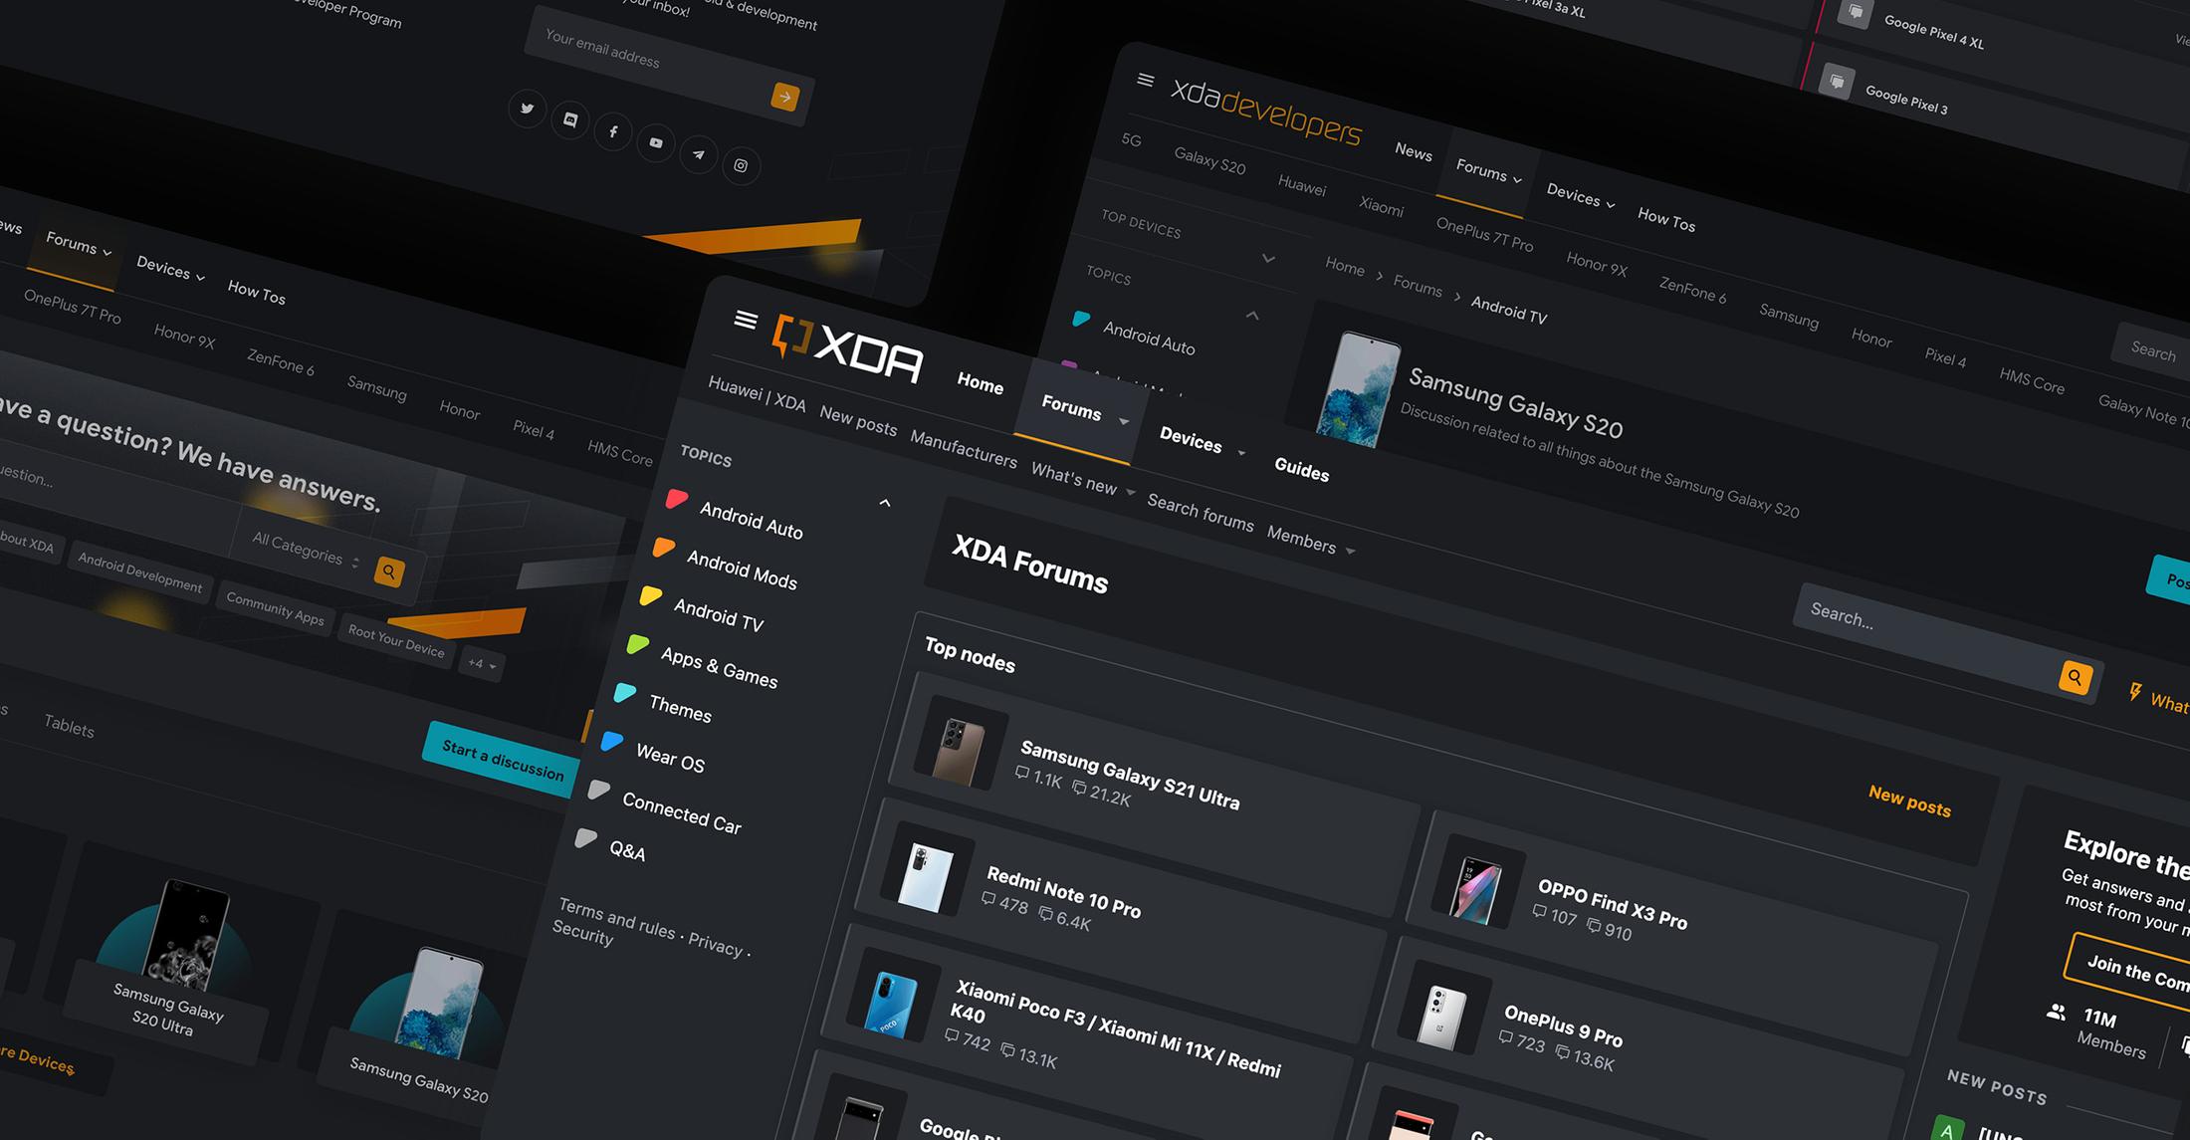Image resolution: width=2190 pixels, height=1140 pixels.
Task: Expand the +4 more tags dropdown
Action: pos(482,663)
